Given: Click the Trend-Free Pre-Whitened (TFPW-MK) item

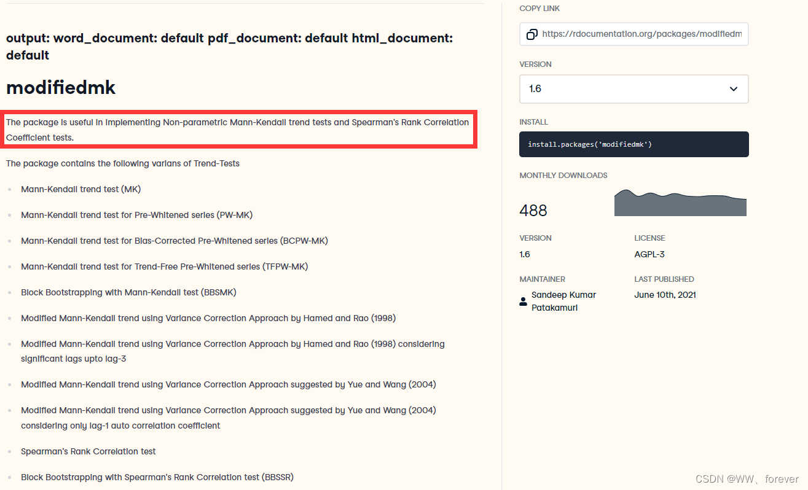Looking at the screenshot, I should coord(165,266).
